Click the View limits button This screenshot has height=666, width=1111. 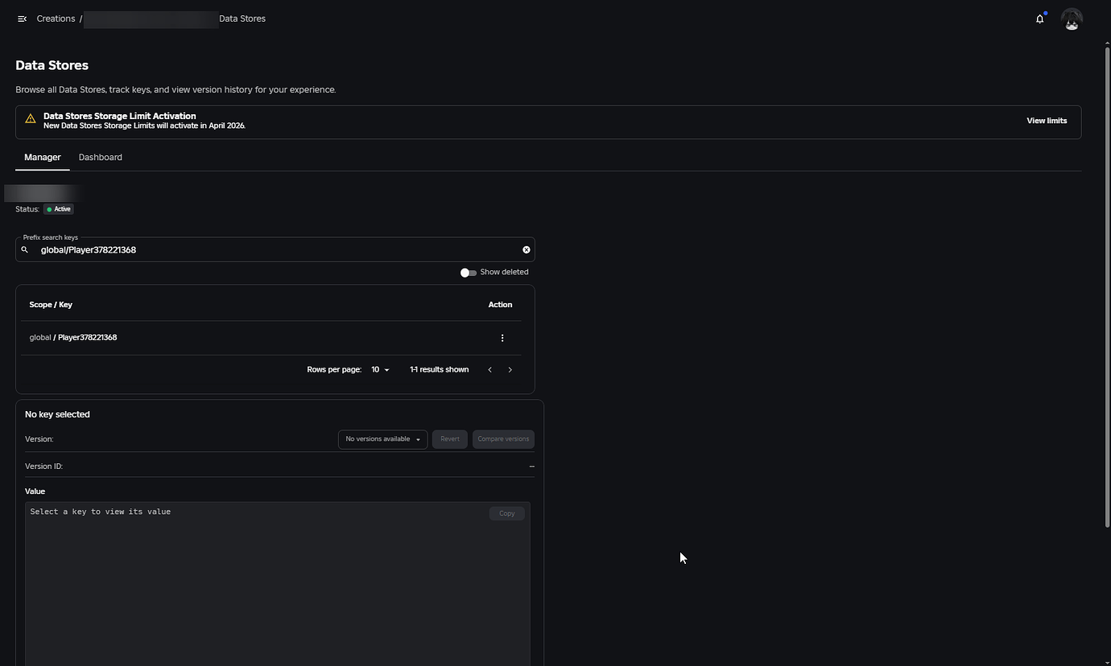(1047, 121)
